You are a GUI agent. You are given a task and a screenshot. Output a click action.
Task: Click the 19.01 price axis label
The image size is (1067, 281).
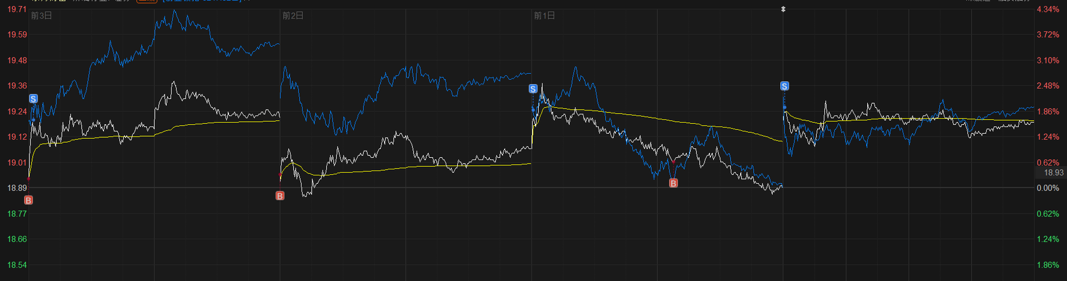pos(17,163)
